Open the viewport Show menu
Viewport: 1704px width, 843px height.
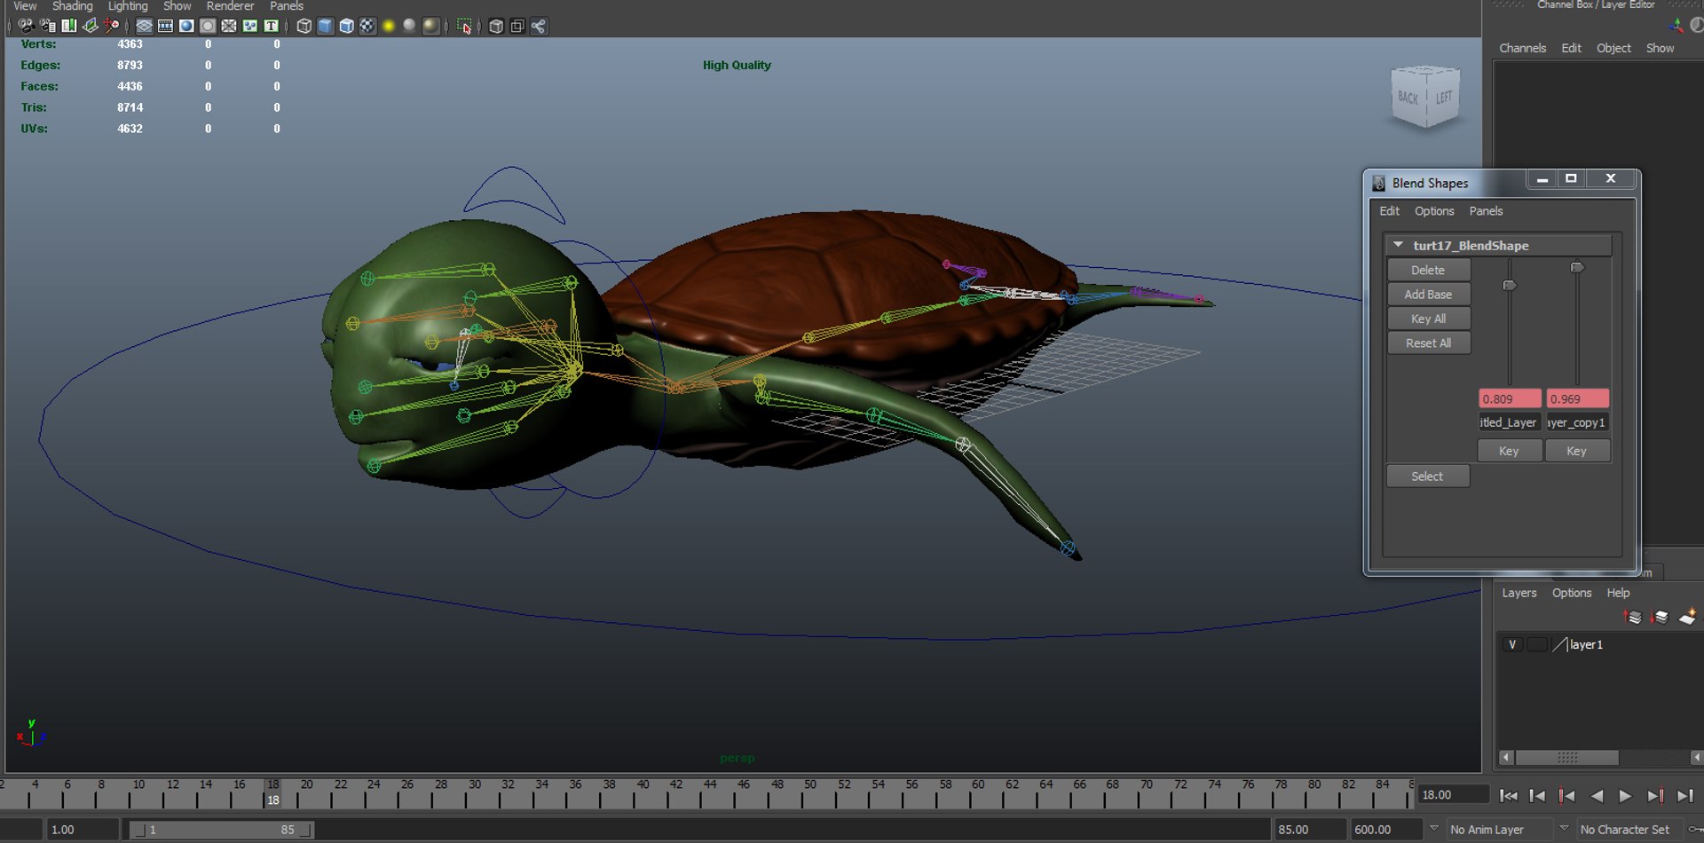click(177, 5)
